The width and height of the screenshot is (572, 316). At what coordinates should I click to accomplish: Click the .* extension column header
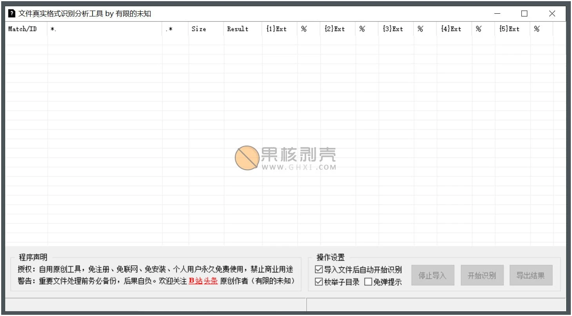pyautogui.click(x=175, y=29)
